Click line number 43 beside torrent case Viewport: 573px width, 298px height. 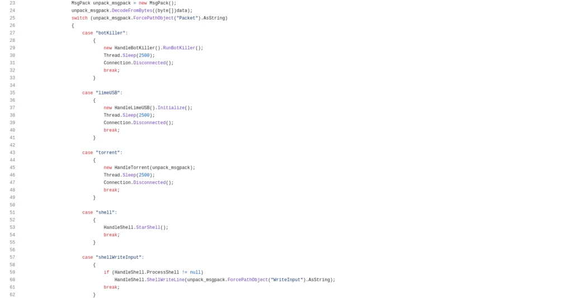click(12, 153)
